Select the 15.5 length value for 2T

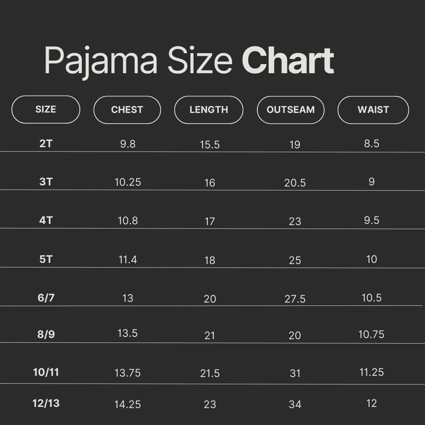pyautogui.click(x=210, y=145)
